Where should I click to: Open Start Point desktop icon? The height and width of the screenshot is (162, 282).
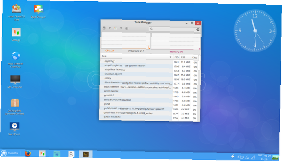14,128
